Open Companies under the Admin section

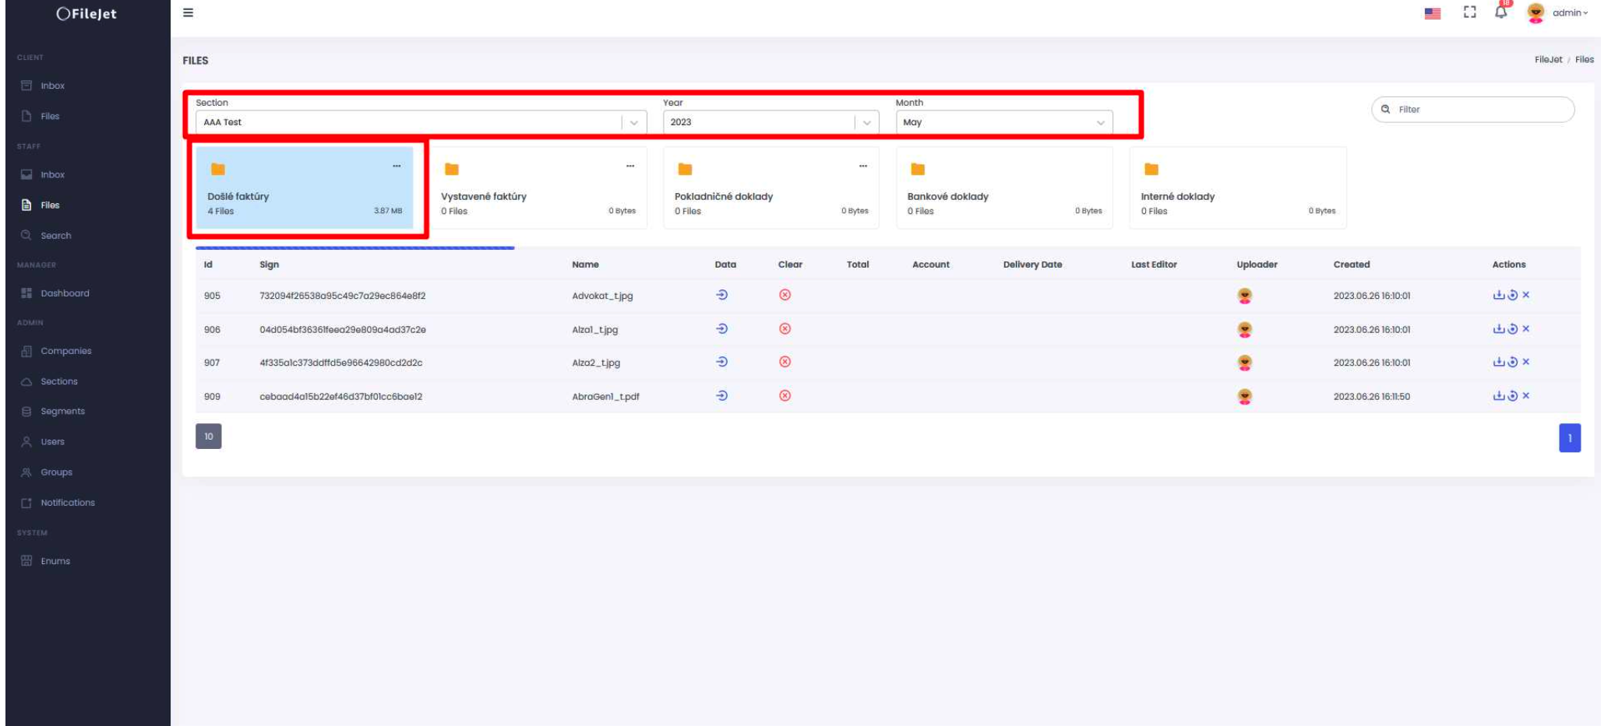click(65, 351)
